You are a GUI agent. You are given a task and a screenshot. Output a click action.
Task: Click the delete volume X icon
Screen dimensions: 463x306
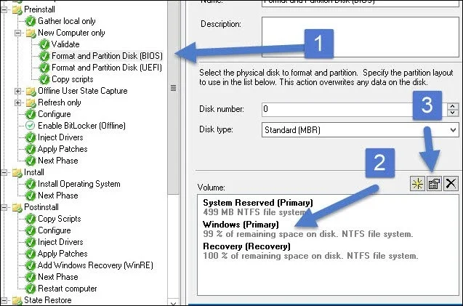[451, 184]
